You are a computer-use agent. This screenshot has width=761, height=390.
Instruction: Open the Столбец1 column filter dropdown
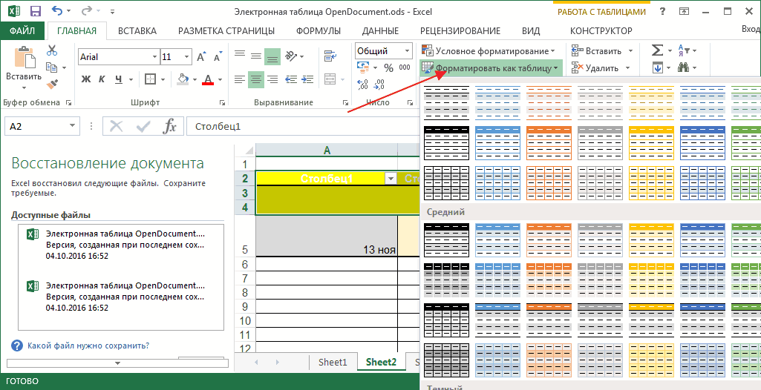tap(391, 179)
